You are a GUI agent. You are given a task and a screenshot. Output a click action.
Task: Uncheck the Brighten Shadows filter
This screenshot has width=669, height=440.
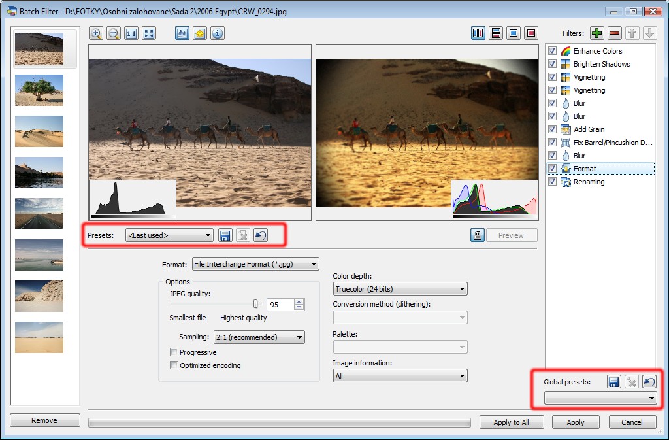552,64
